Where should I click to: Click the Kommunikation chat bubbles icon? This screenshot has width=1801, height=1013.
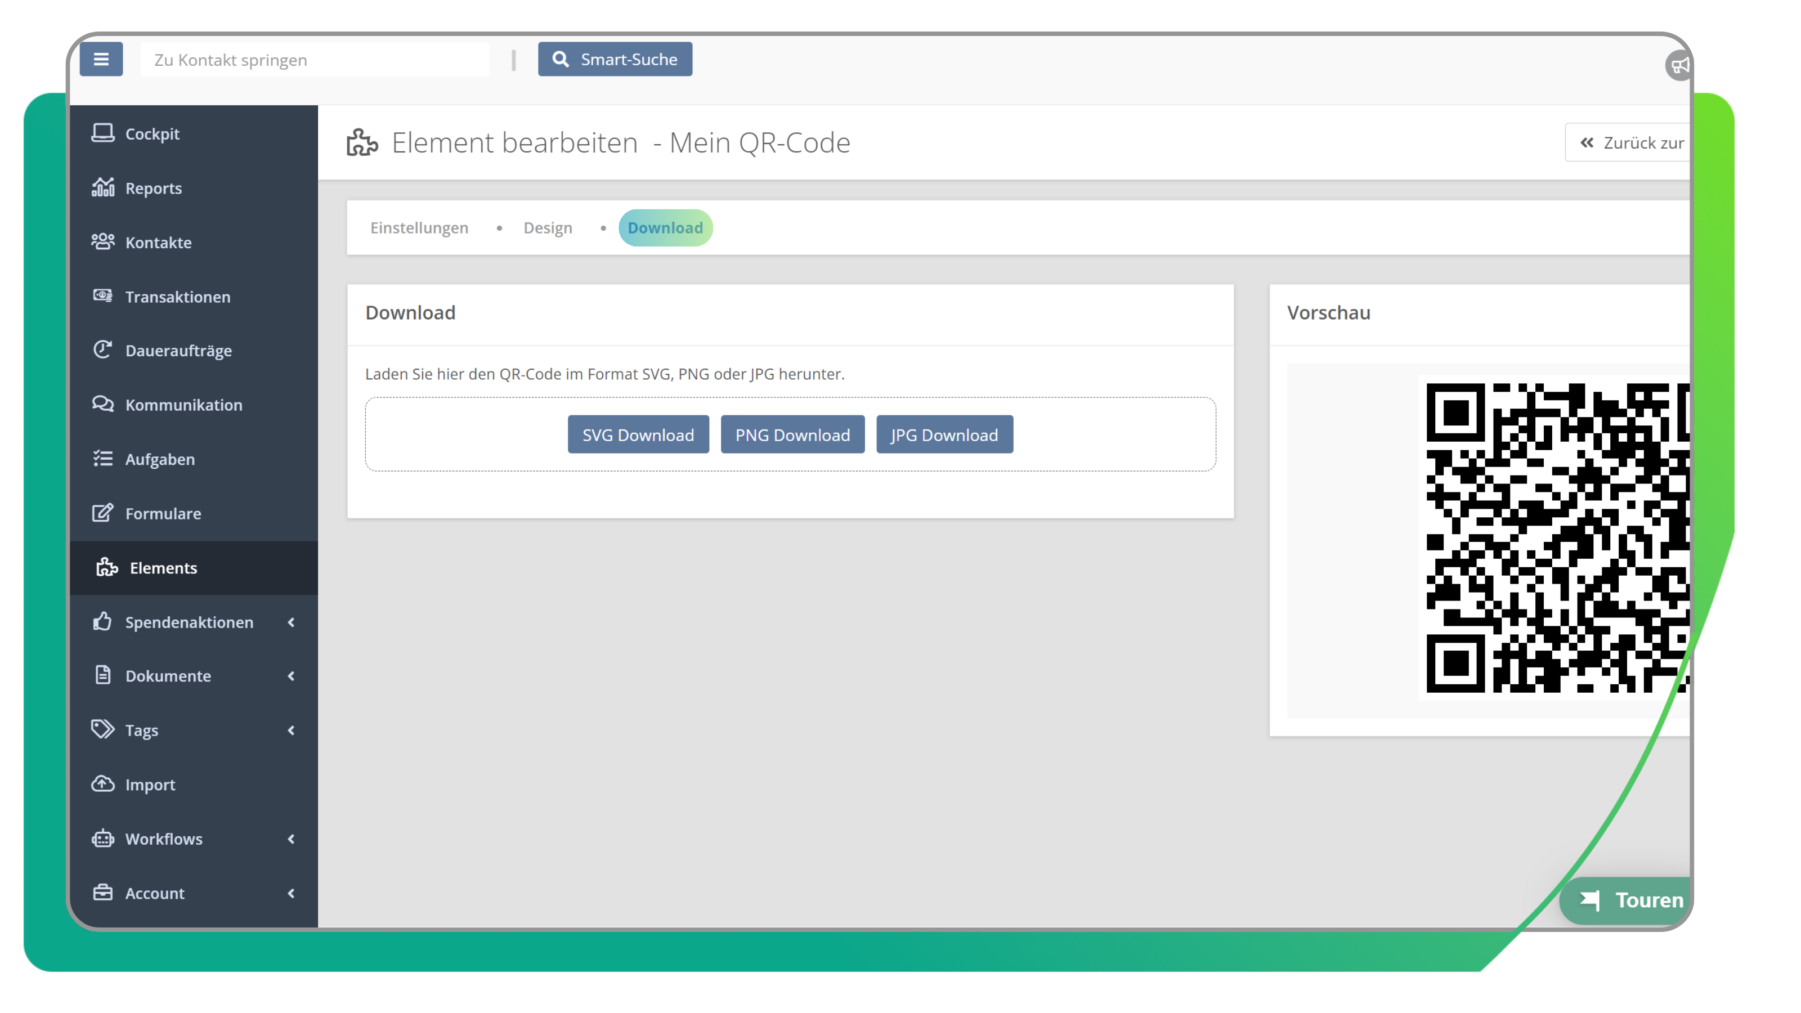click(x=103, y=404)
